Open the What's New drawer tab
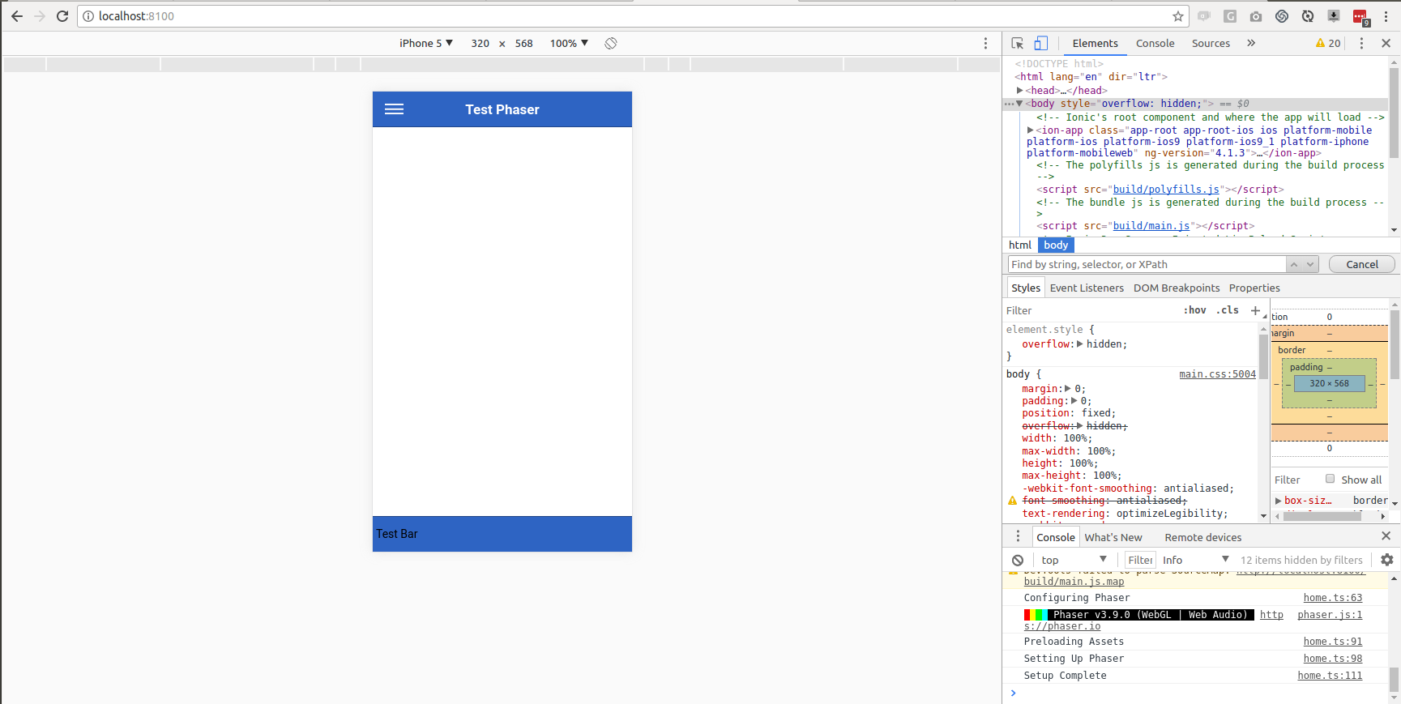This screenshot has height=704, width=1401. pos(1113,537)
